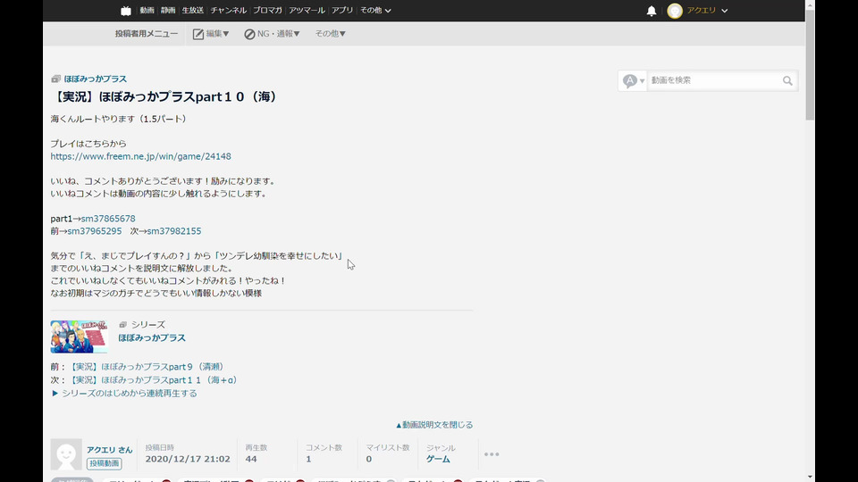858x482 pixels.
Task: Click the user avatar in the top bar
Action: [675, 11]
